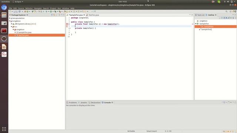Open the Source menu
The width and height of the screenshot is (237, 133).
click(21, 8)
